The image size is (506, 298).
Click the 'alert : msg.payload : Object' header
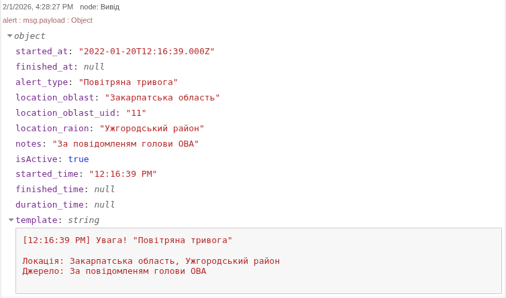point(48,20)
